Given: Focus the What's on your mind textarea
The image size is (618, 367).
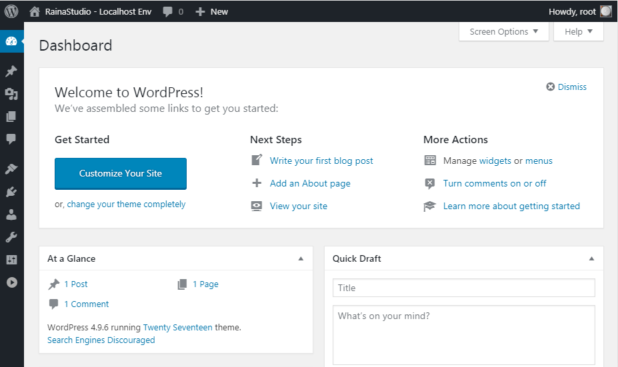Looking at the screenshot, I should click(464, 335).
